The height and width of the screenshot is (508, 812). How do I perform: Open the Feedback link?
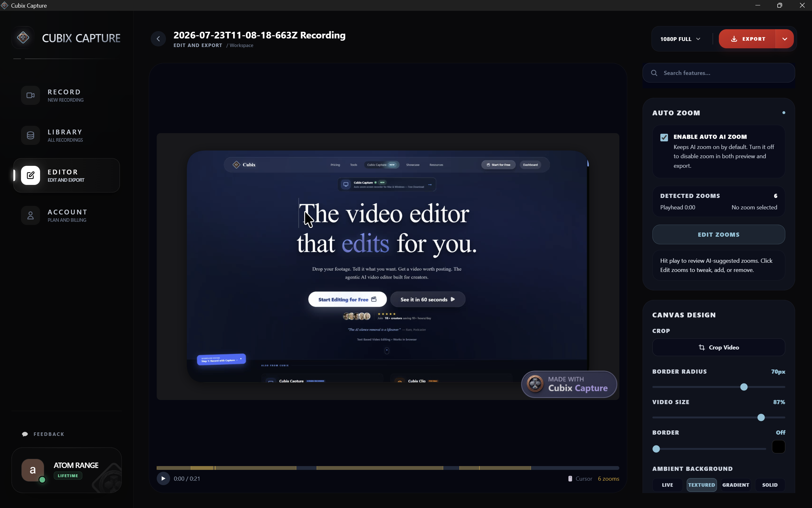point(43,434)
